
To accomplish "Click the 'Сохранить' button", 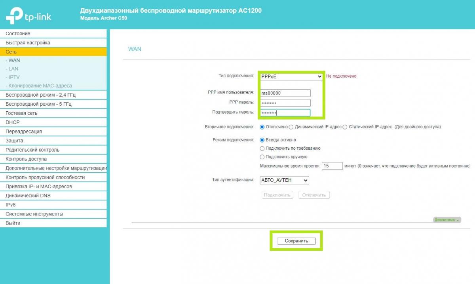I will (x=296, y=241).
